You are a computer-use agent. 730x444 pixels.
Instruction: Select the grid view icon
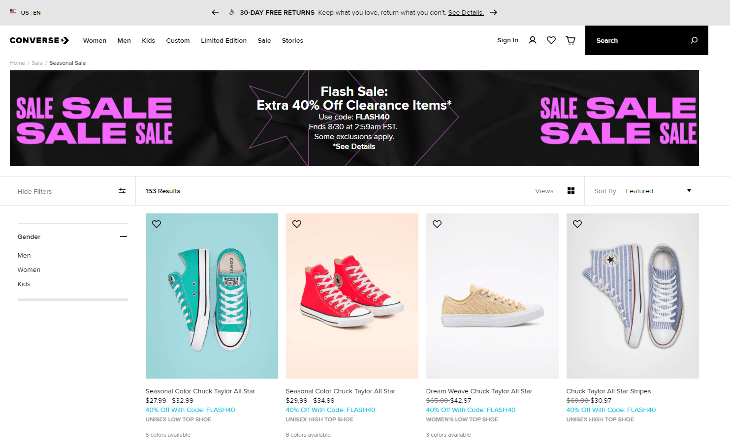click(571, 191)
